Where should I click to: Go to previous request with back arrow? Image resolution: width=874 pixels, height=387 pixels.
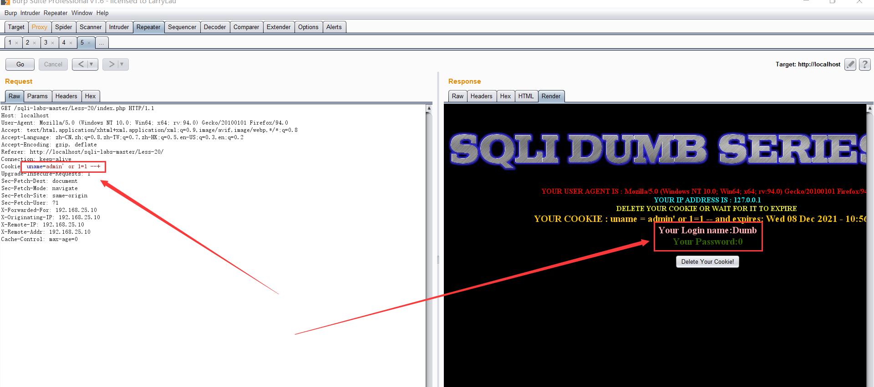[81, 64]
